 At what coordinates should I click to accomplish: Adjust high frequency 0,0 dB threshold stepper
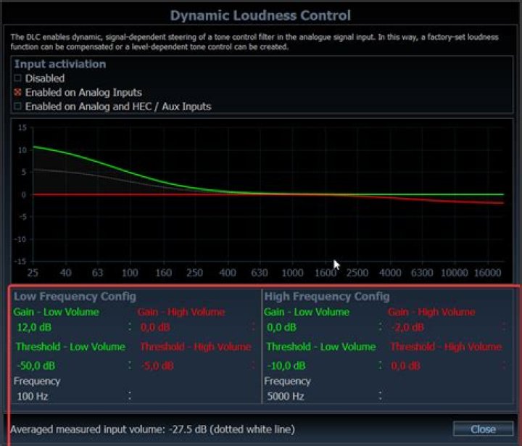click(504, 366)
